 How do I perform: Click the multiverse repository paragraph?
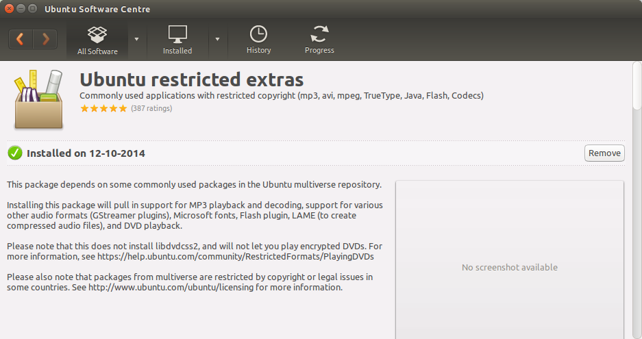[194, 185]
